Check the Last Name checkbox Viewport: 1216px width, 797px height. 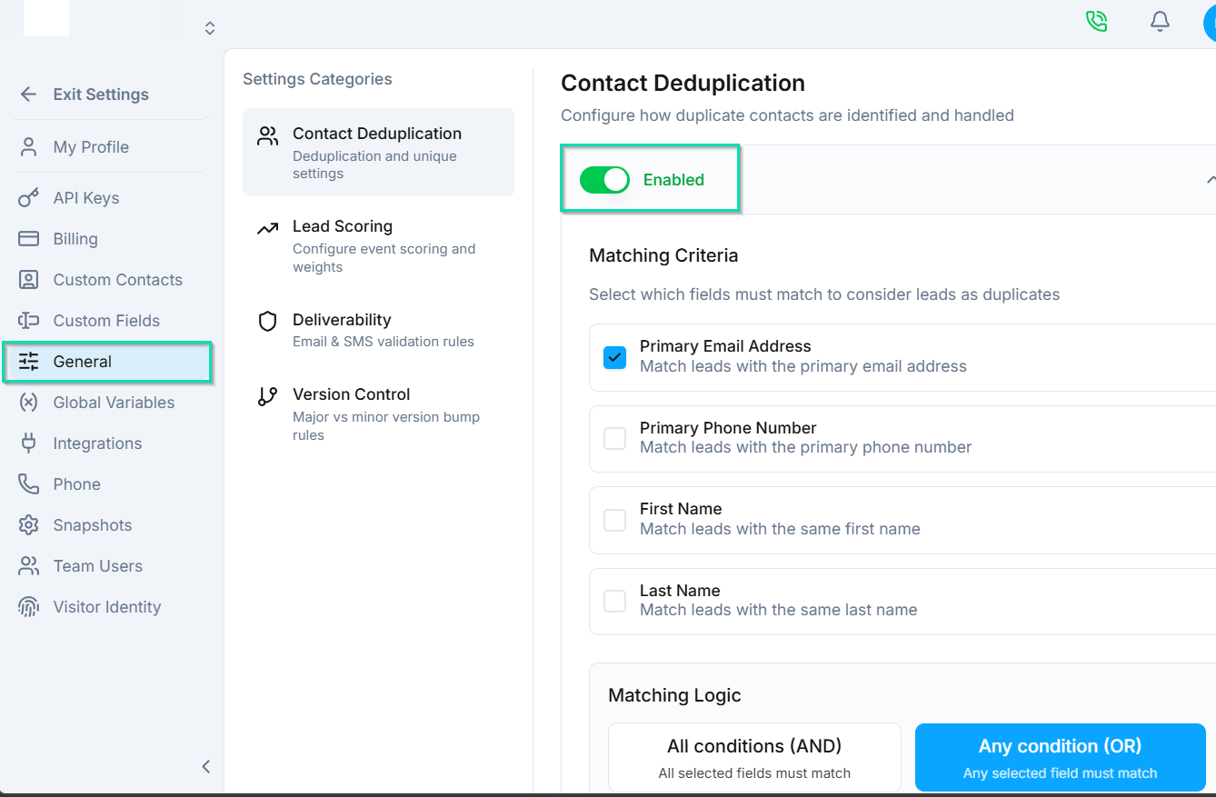[615, 602]
